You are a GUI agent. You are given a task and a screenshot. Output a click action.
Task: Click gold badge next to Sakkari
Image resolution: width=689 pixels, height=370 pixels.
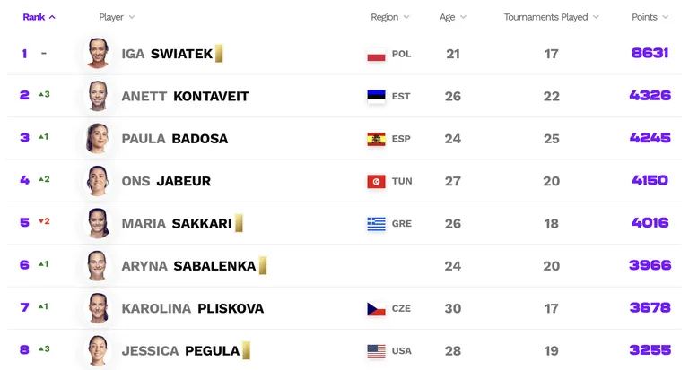point(239,223)
